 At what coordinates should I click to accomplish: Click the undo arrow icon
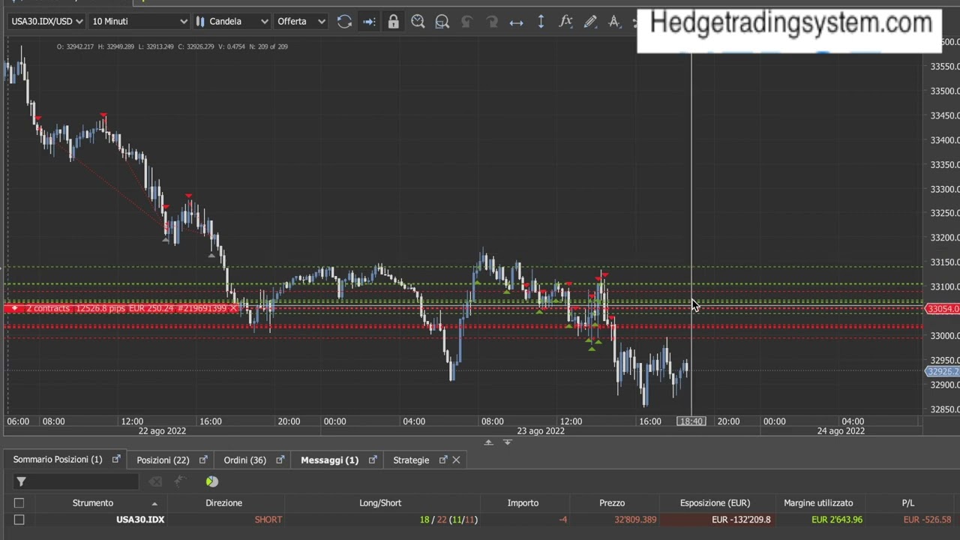pos(467,22)
